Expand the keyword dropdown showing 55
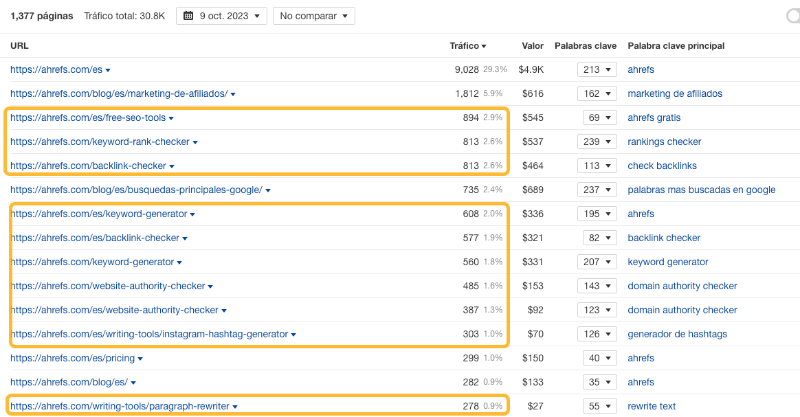The image size is (800, 417). coord(599,406)
